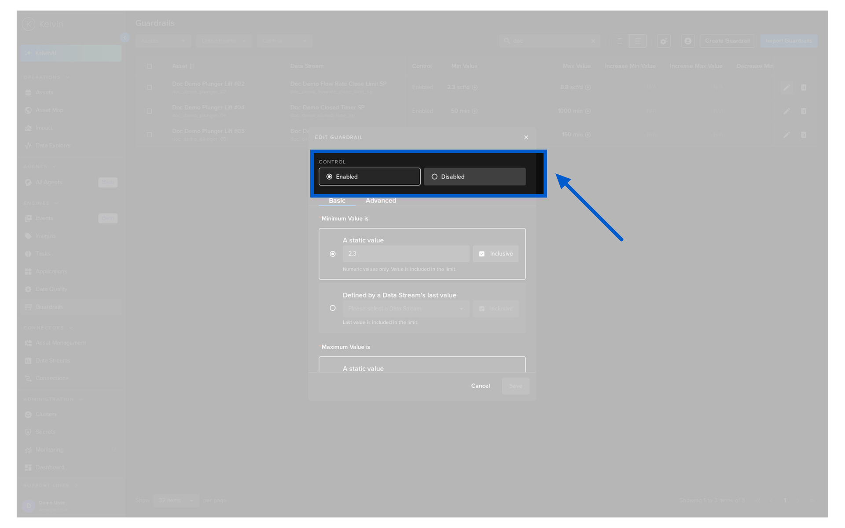Open Asset Map from the sidebar
The image size is (845, 528).
pos(49,110)
